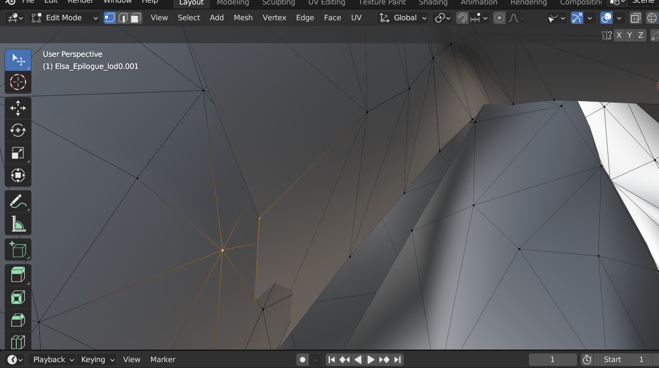
Task: Activate the 3D Cursor tool
Action: (18, 82)
